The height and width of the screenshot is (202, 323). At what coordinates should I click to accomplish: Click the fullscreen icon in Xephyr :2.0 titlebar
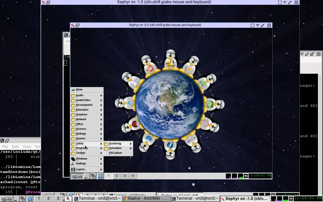[252, 25]
